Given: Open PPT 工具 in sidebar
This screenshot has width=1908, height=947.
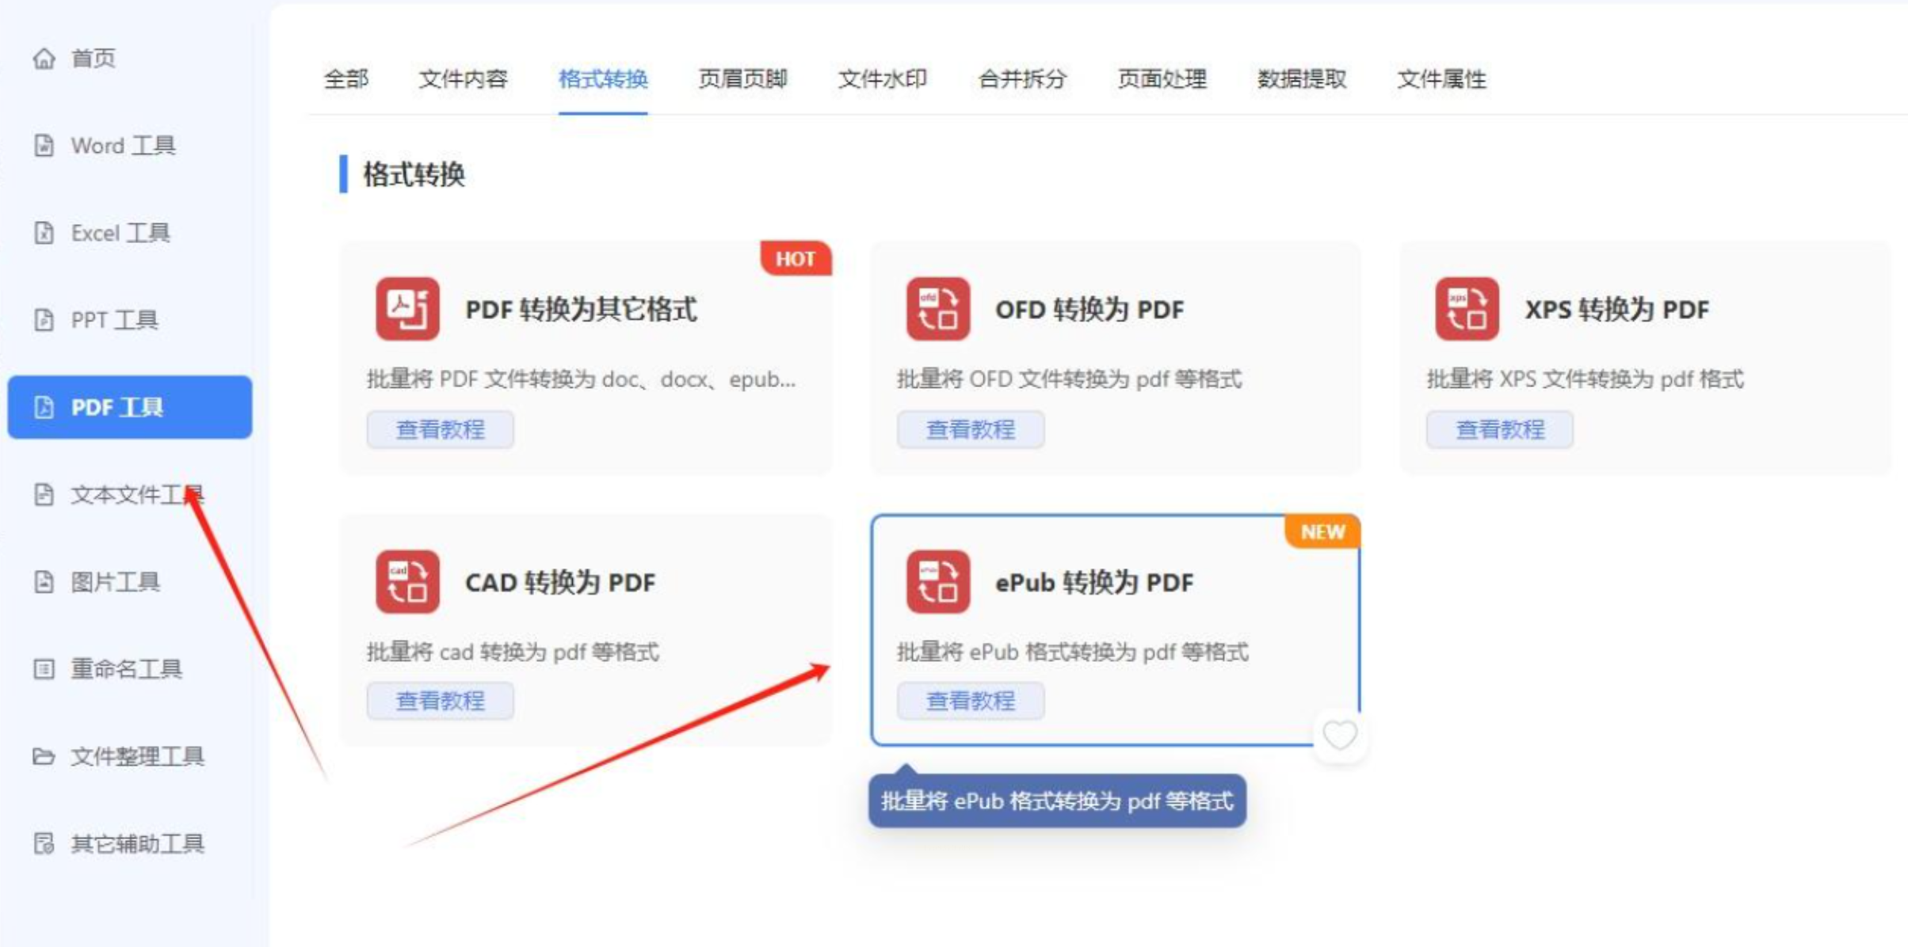Looking at the screenshot, I should 114,320.
